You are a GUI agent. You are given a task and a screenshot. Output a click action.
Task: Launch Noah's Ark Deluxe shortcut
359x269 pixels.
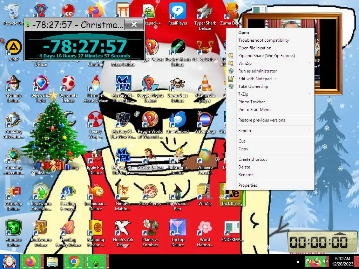[123, 233]
